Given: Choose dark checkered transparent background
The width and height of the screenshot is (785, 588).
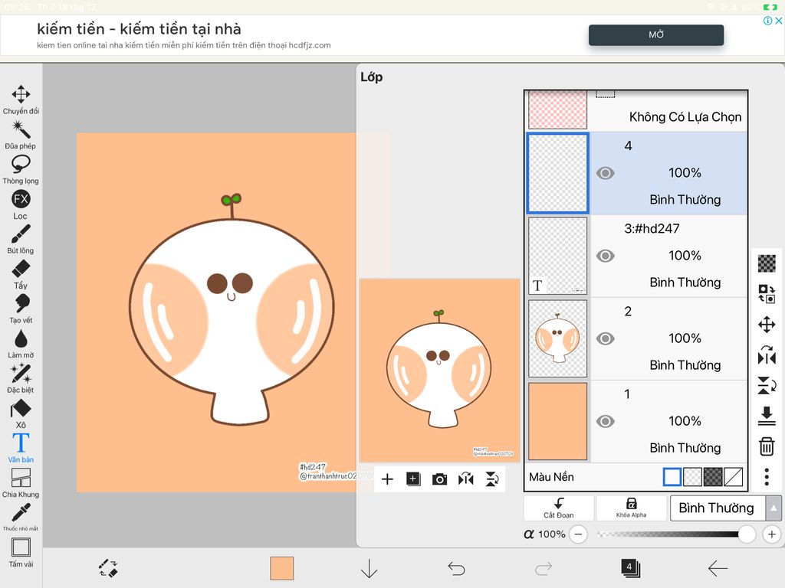Looking at the screenshot, I should click(713, 477).
